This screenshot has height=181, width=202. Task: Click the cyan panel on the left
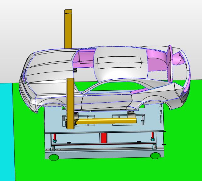pos(7,132)
